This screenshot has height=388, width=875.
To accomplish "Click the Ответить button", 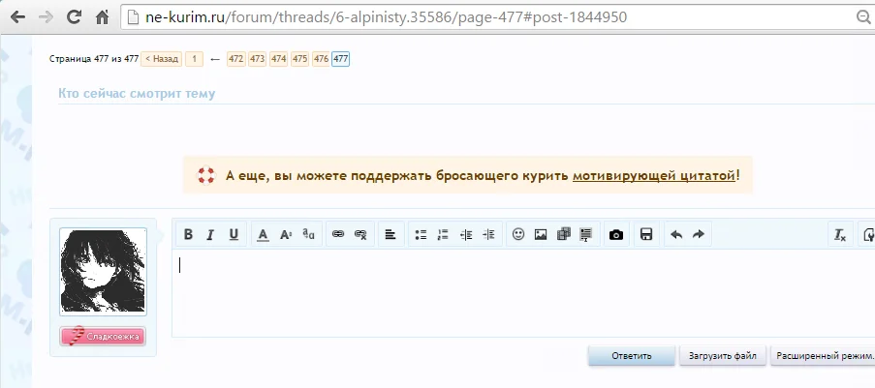I will pos(632,356).
